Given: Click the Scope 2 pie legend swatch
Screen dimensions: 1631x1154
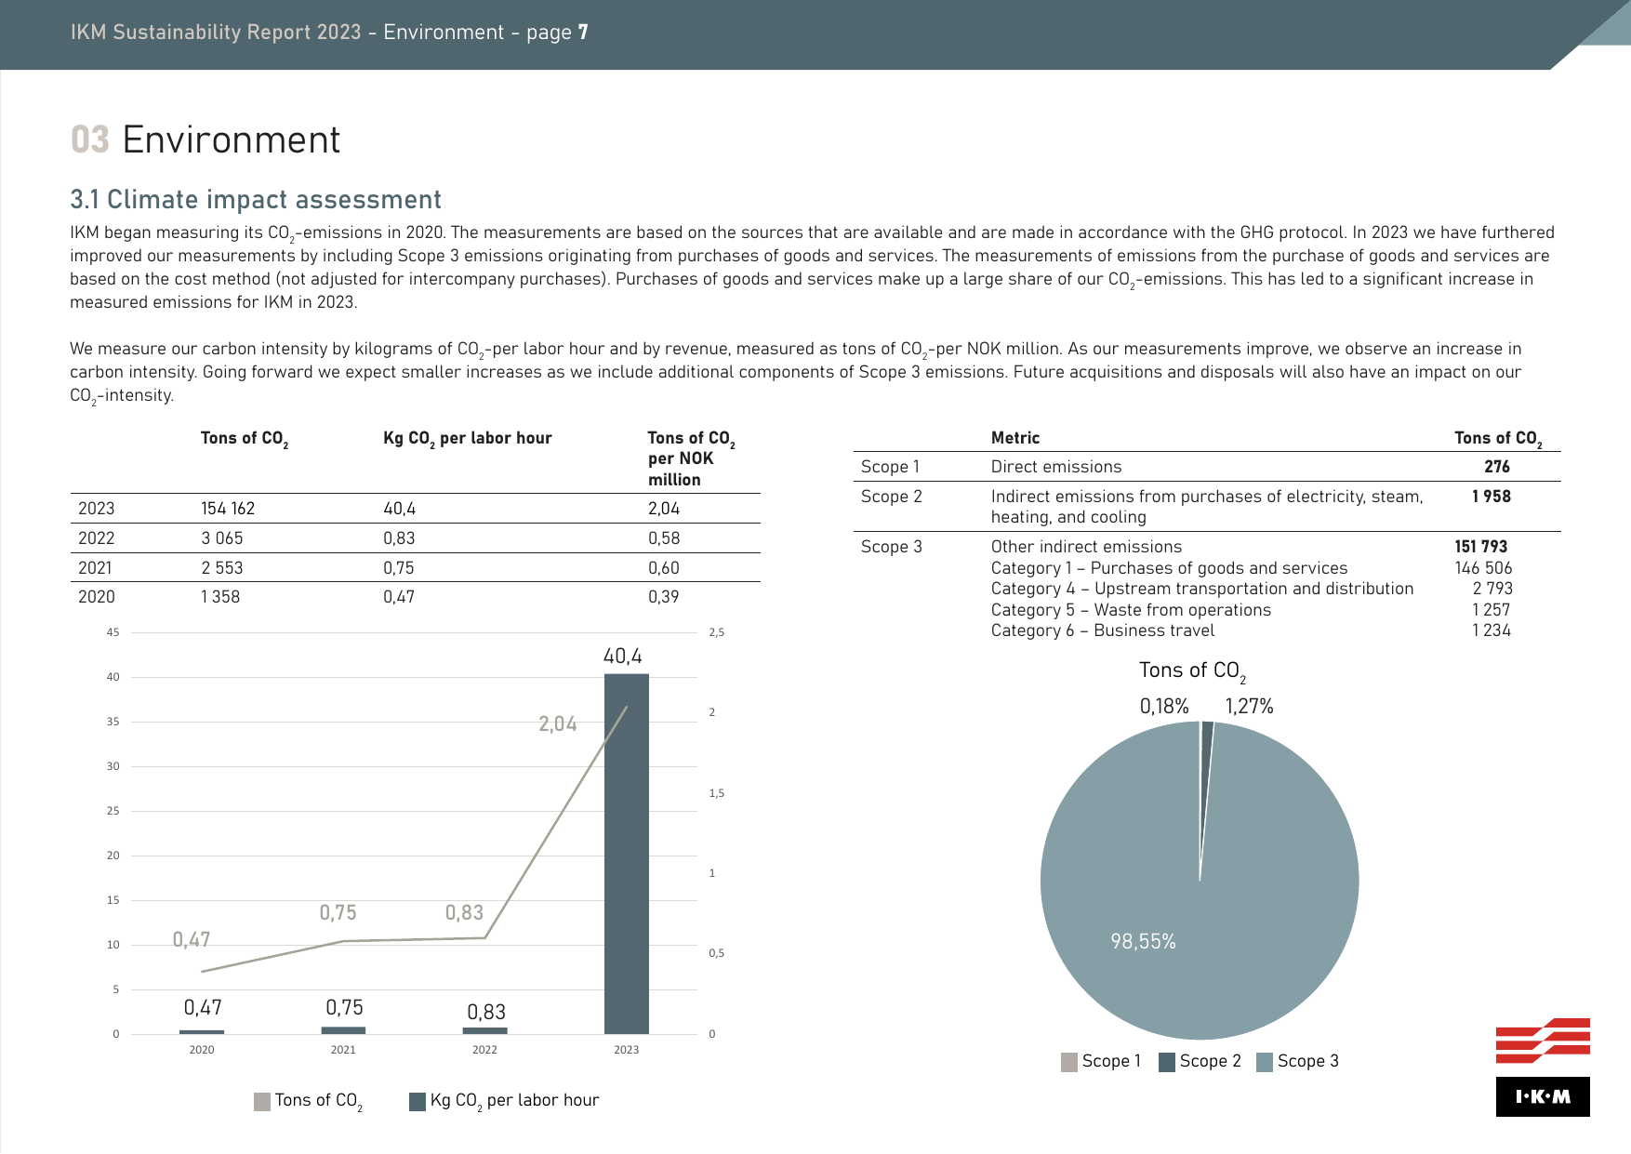Looking at the screenshot, I should pos(1167,1062).
